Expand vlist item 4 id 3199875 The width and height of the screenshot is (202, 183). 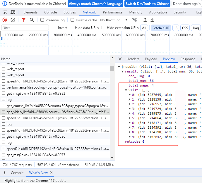[130, 113]
